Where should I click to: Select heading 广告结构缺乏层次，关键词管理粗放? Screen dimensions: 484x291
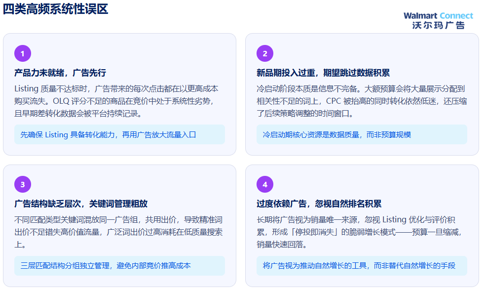click(x=81, y=204)
